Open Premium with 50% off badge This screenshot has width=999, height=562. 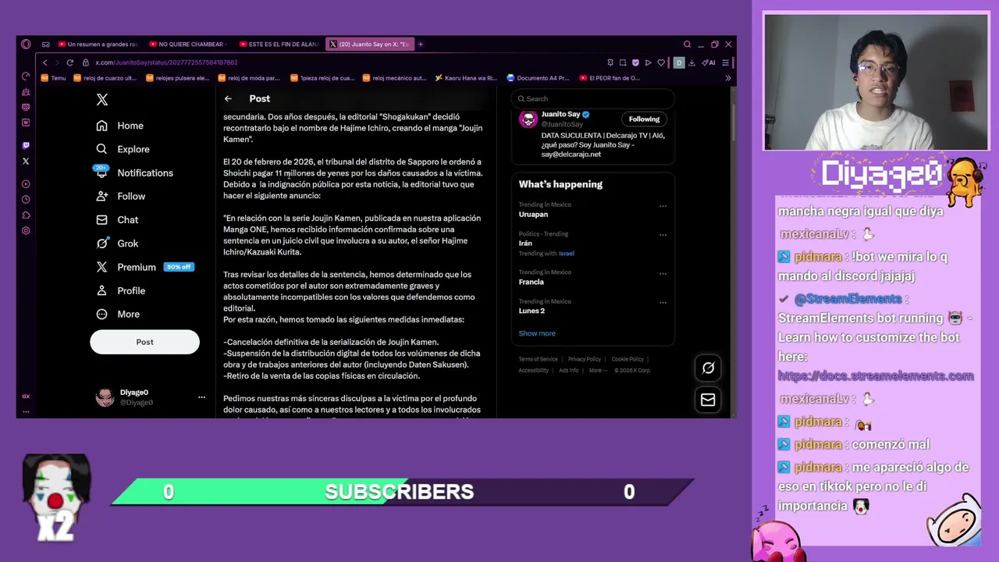pyautogui.click(x=144, y=267)
